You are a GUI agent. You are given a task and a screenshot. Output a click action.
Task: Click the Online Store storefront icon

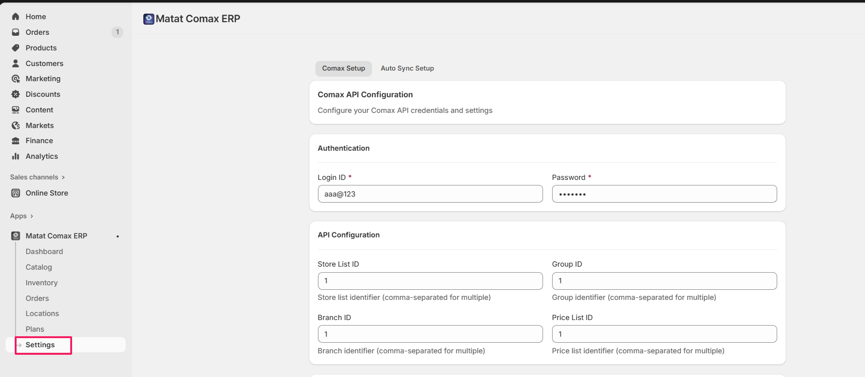click(16, 193)
